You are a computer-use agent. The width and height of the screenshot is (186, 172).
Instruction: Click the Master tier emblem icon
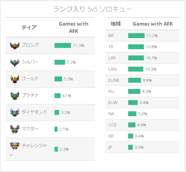[x=14, y=129]
